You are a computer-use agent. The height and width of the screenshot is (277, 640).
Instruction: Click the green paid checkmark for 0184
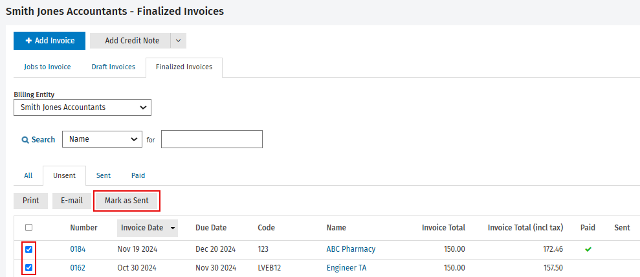click(588, 249)
